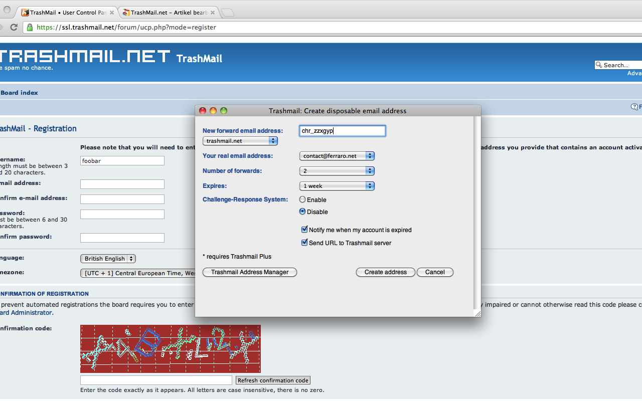Open the Board index link
This screenshot has height=401, width=642.
(19, 93)
